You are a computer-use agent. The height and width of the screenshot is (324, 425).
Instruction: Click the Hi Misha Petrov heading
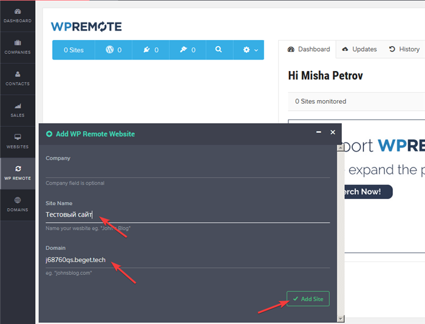pyautogui.click(x=325, y=76)
